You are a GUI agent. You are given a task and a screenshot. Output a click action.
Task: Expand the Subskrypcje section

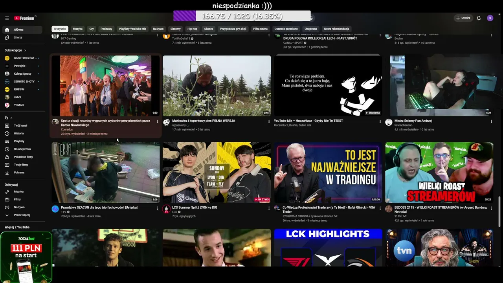click(15, 50)
